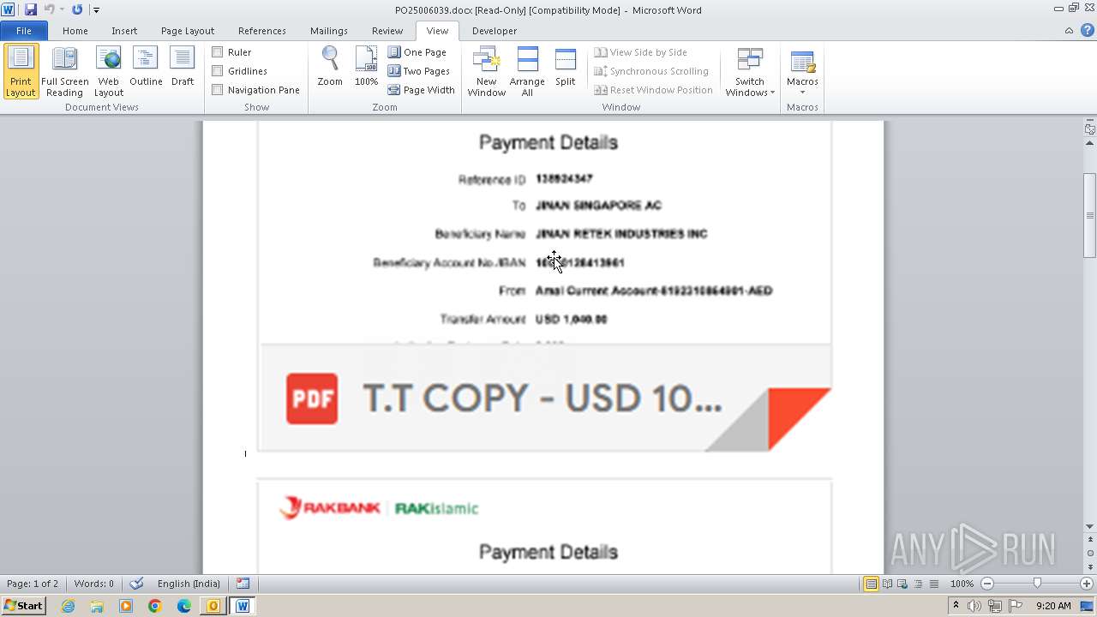Click scroll down arrow

click(1089, 526)
